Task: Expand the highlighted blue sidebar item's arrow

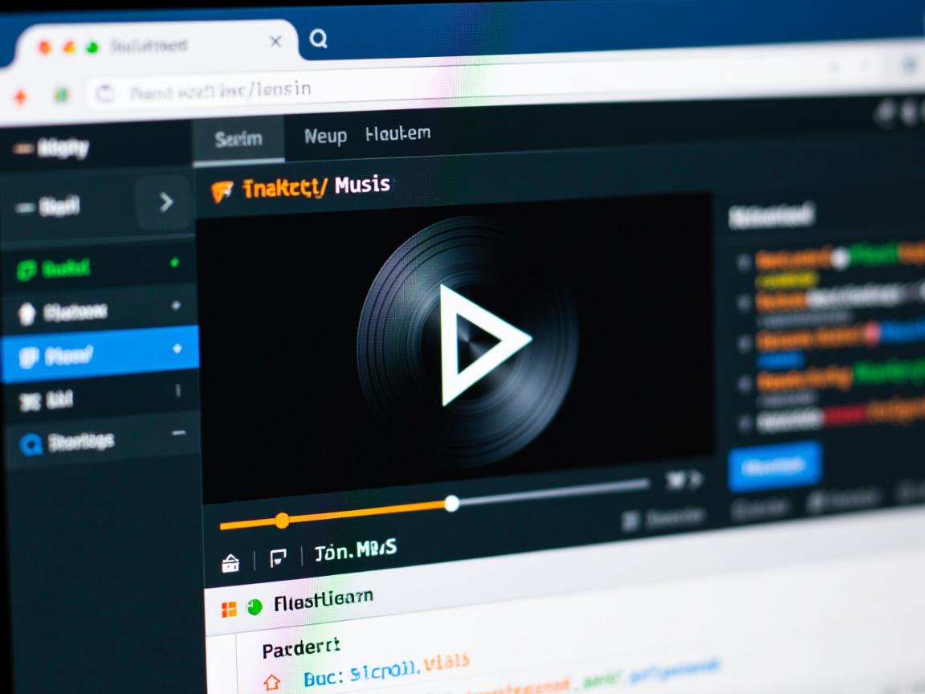Action: [177, 349]
